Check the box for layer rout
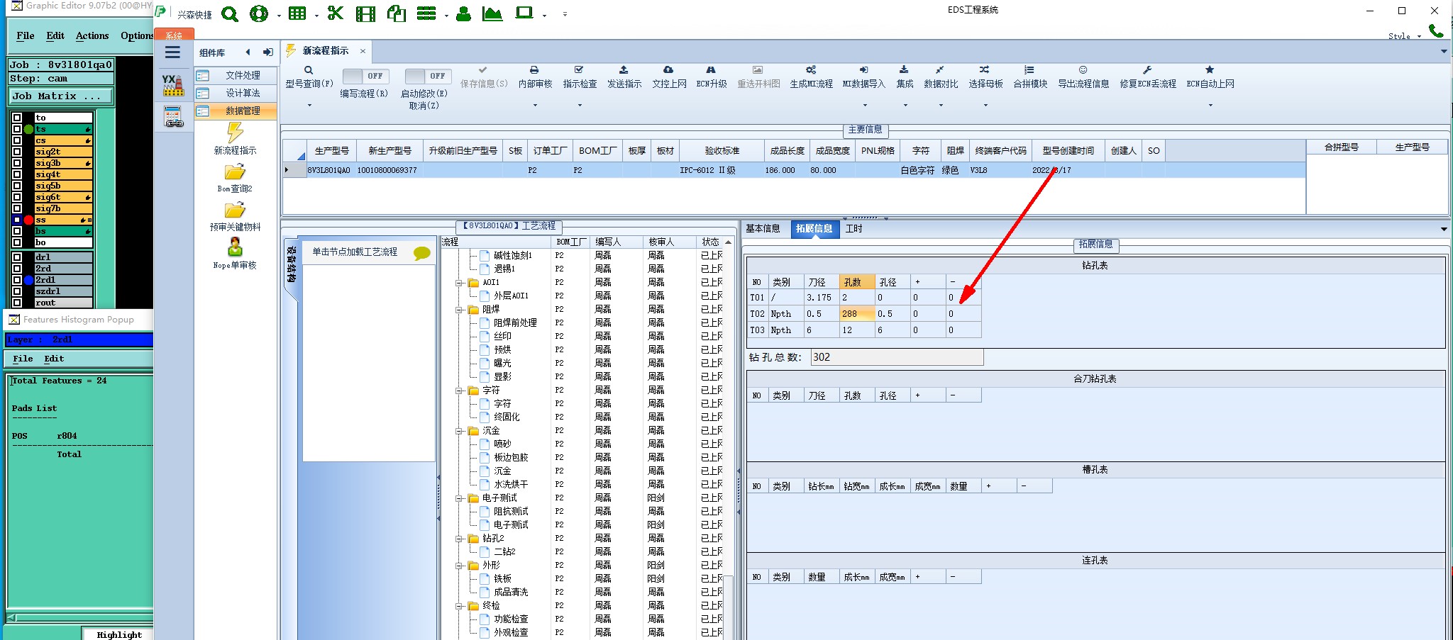1453x640 pixels. [17, 303]
